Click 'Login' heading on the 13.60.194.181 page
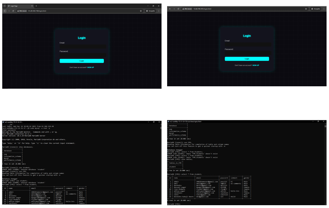Image resolution: width=329 pixels, height=208 pixels. pos(247,36)
